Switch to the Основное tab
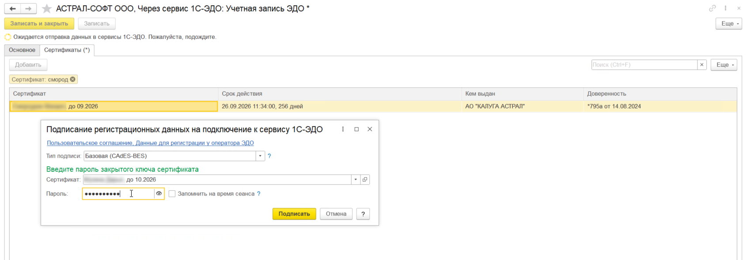The image size is (747, 260). pos(22,50)
